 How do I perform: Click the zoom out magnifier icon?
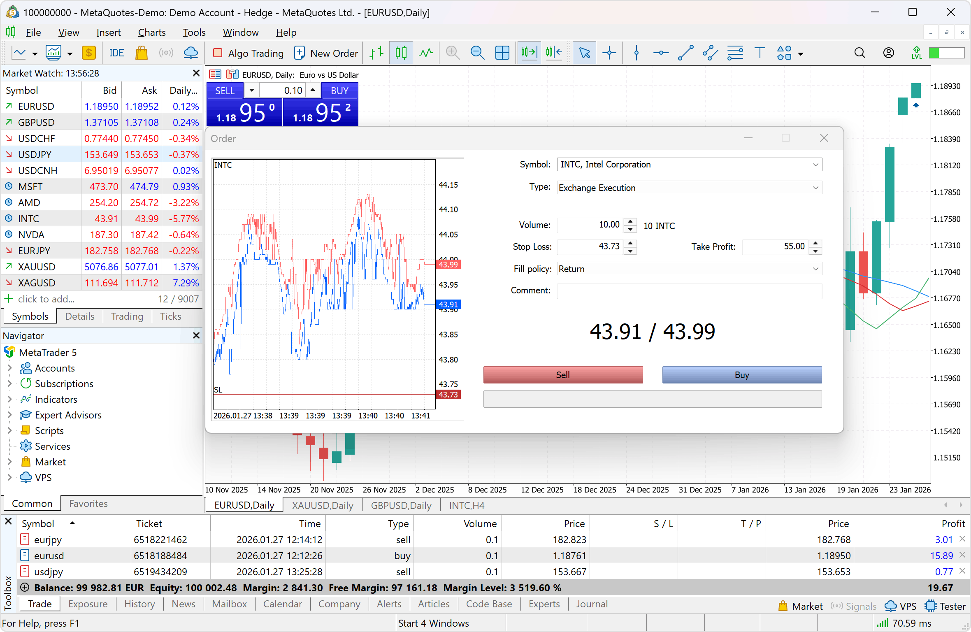pos(477,53)
